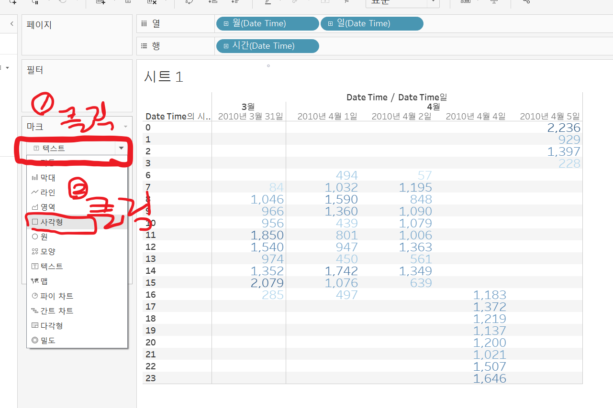Click cell value 1,540

point(267,247)
